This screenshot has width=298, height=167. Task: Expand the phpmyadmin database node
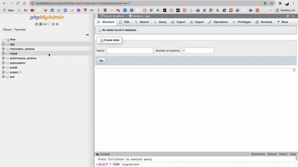(x=3, y=63)
